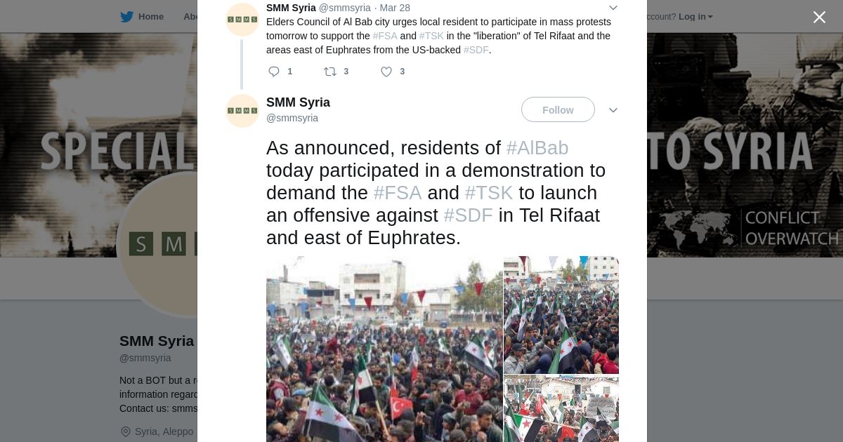Close the tweet overlay with X
The height and width of the screenshot is (442, 843).
click(819, 17)
